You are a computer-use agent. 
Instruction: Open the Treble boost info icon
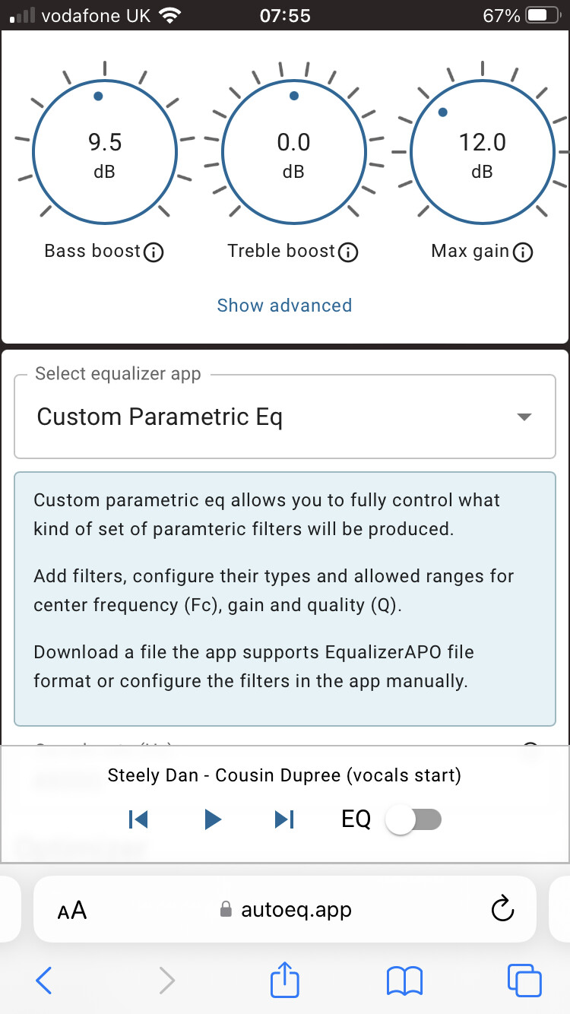[x=348, y=252]
